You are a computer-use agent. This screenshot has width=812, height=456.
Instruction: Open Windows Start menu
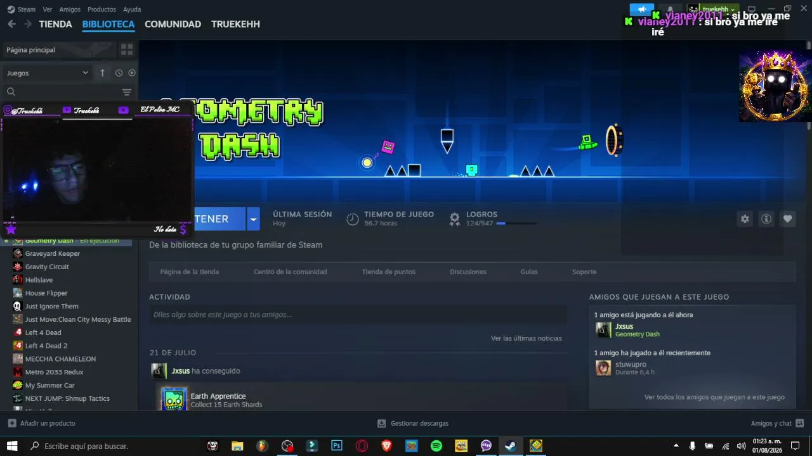12,446
